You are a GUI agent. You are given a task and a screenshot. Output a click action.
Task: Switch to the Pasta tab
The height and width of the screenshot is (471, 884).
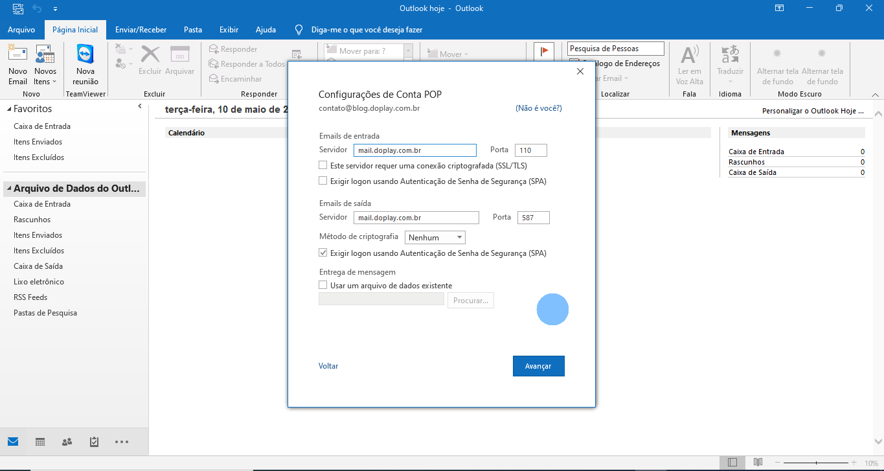(193, 30)
